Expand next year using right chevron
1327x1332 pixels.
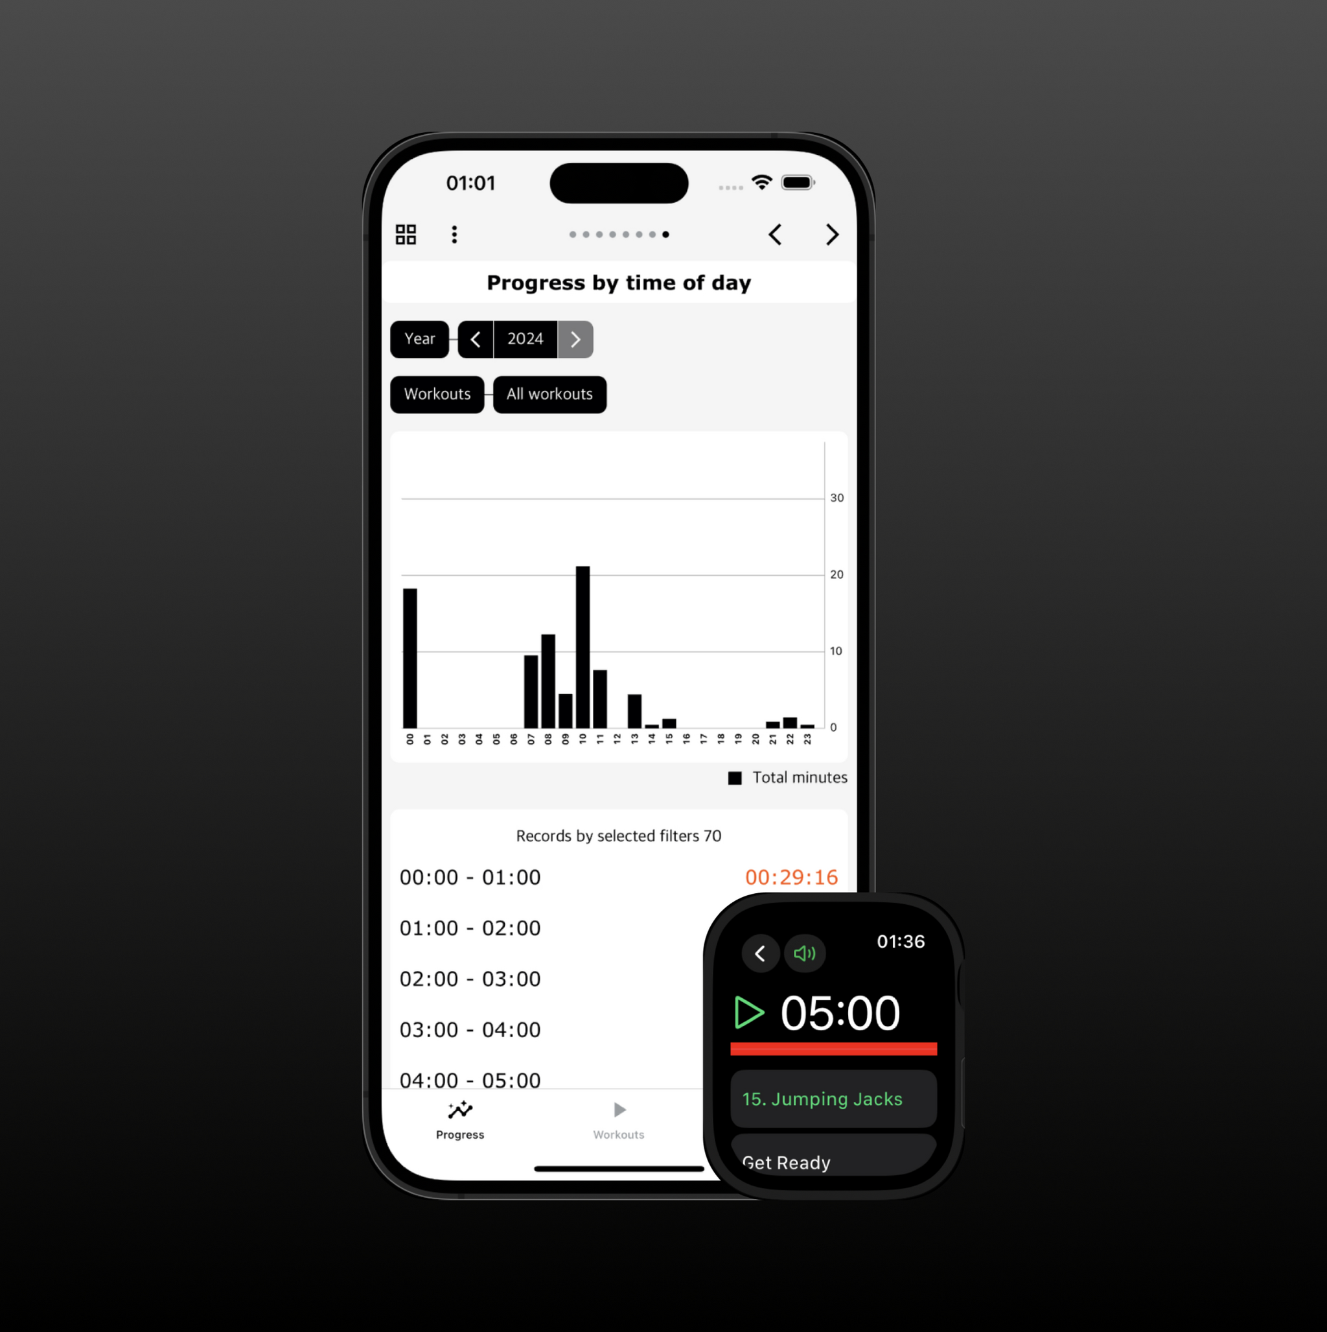(x=575, y=338)
